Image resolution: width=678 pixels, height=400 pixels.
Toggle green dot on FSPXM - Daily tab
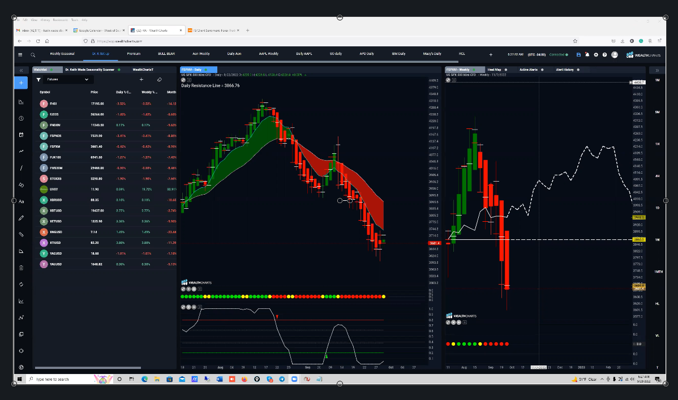point(206,70)
